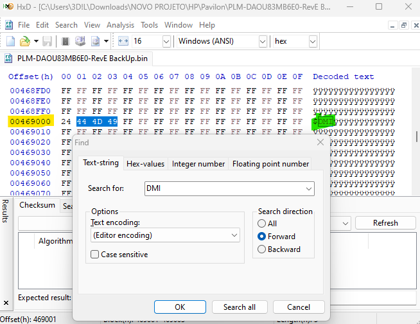The height and width of the screenshot is (324, 420).
Task: Expand the dropdown beside Refresh button
Action: click(346, 223)
